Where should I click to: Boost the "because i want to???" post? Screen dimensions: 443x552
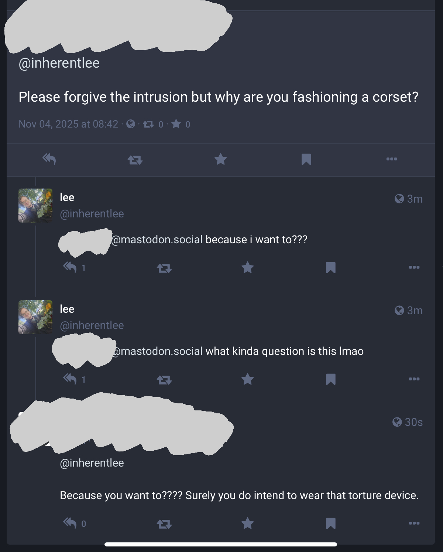164,268
